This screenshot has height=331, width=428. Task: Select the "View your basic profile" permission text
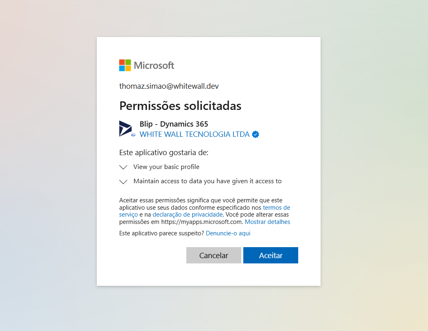tap(166, 167)
